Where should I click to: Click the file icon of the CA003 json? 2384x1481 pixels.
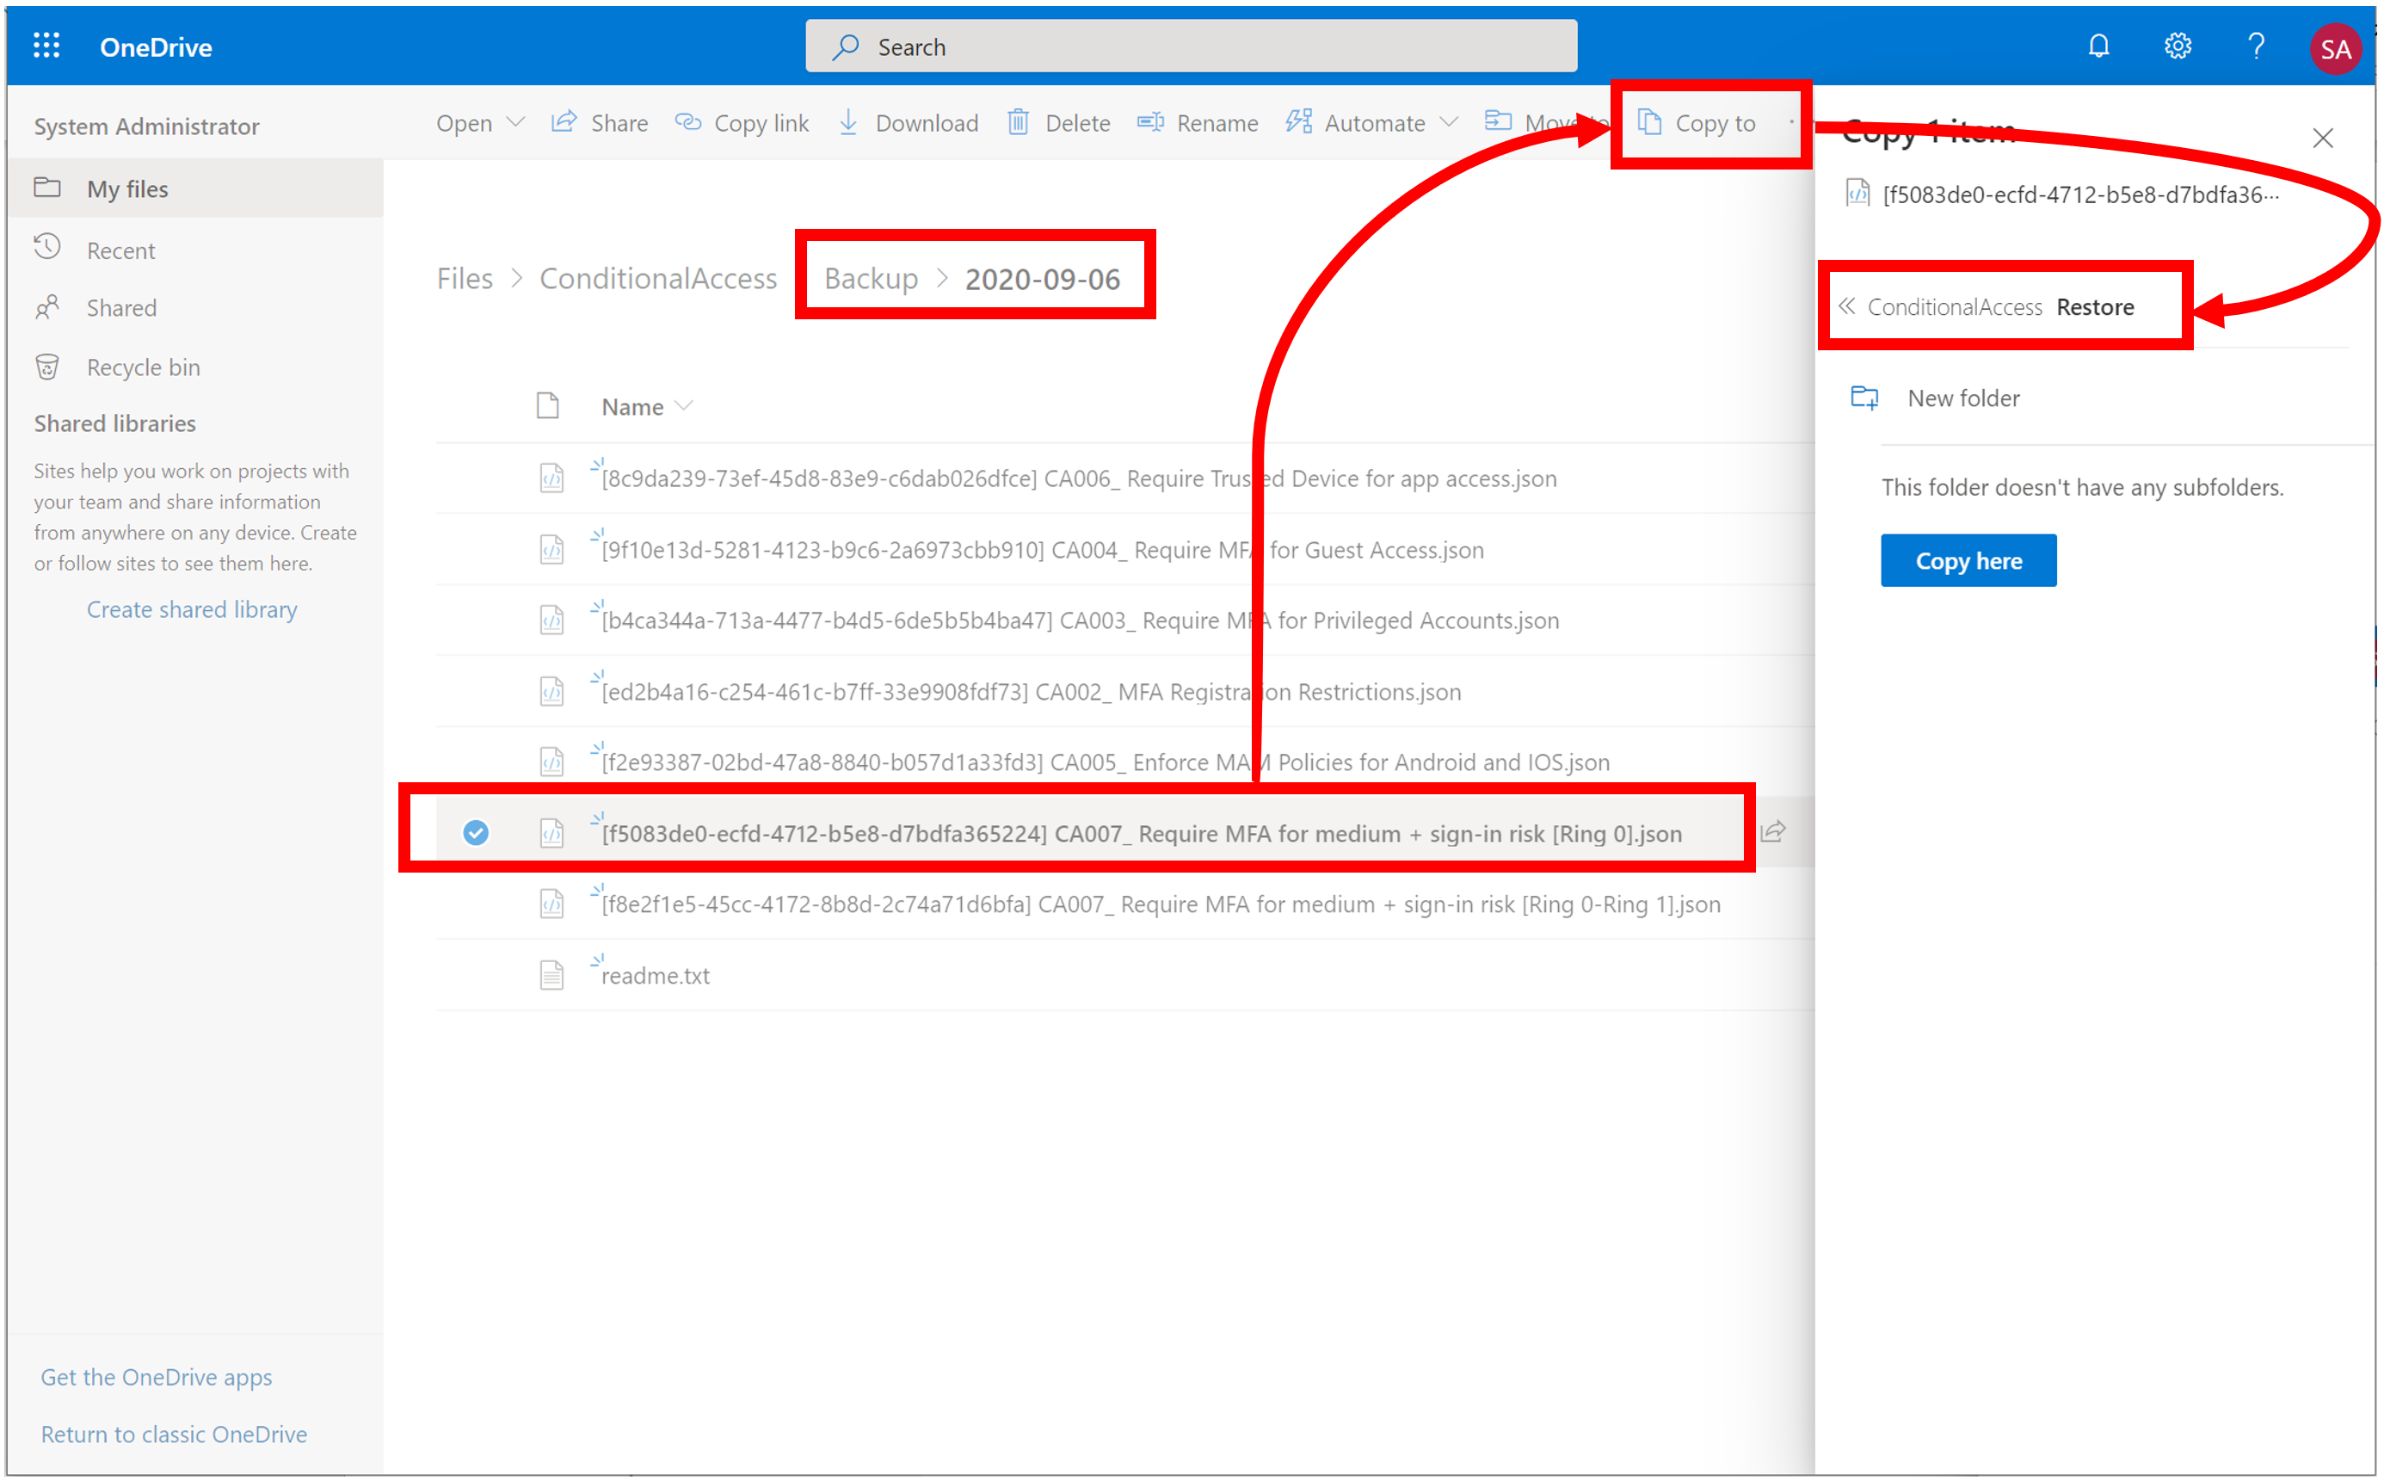tap(552, 621)
